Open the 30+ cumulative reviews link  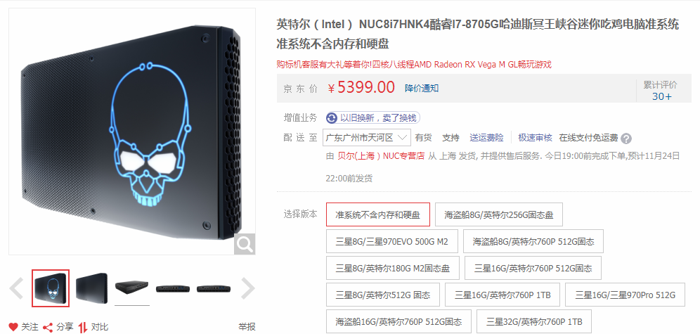661,96
